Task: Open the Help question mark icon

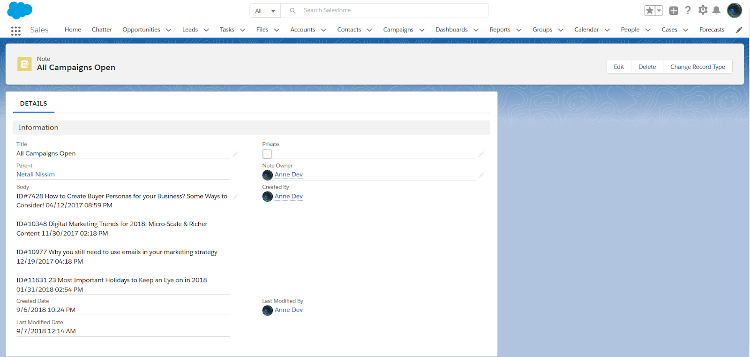Action: [688, 10]
